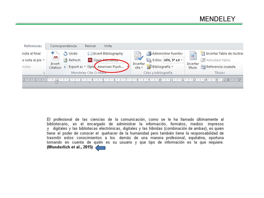Screen dimensions: 264x198
Task: Click the word bibliotecario in the paragraph
Action: (57, 124)
